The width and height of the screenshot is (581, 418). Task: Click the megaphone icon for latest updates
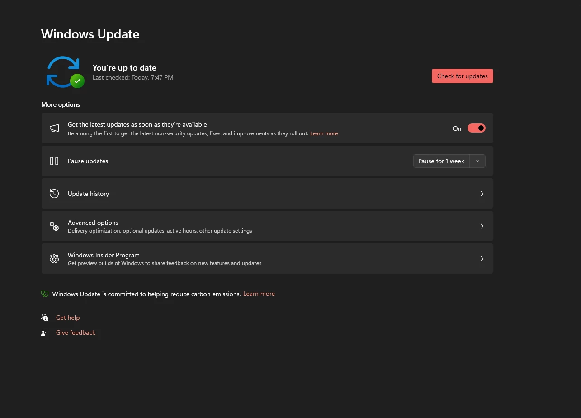click(54, 128)
